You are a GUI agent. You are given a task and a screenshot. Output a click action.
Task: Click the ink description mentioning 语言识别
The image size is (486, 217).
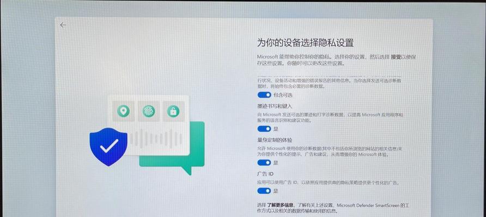tap(330, 118)
